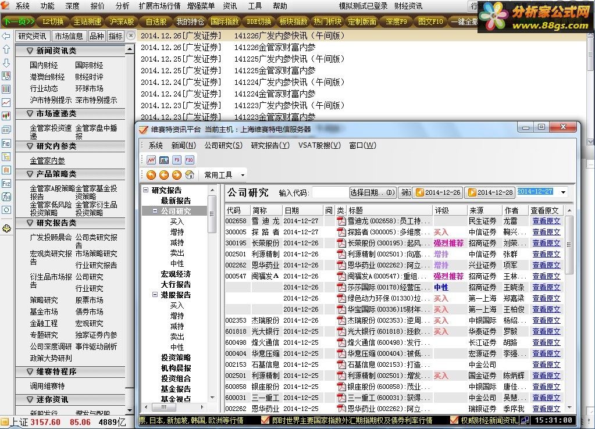Open the 公司研究(S) menu
Screen dimensions: 595x429
tap(223, 145)
